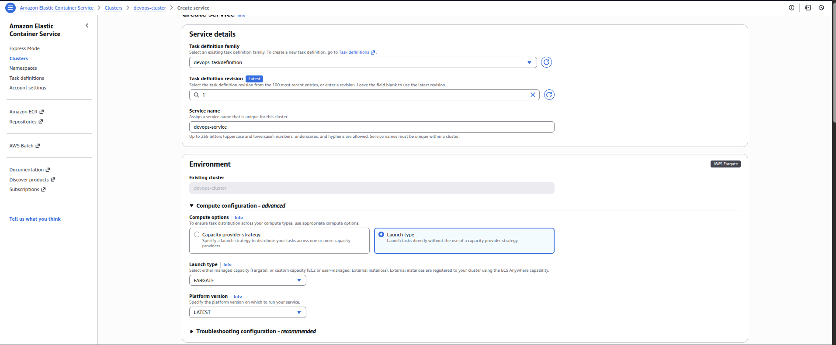Open the LATEST platform version dropdown

pyautogui.click(x=247, y=312)
